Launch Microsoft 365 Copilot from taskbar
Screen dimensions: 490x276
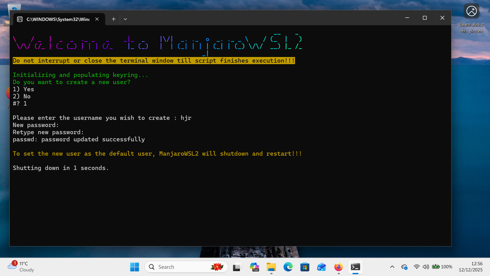[254, 267]
